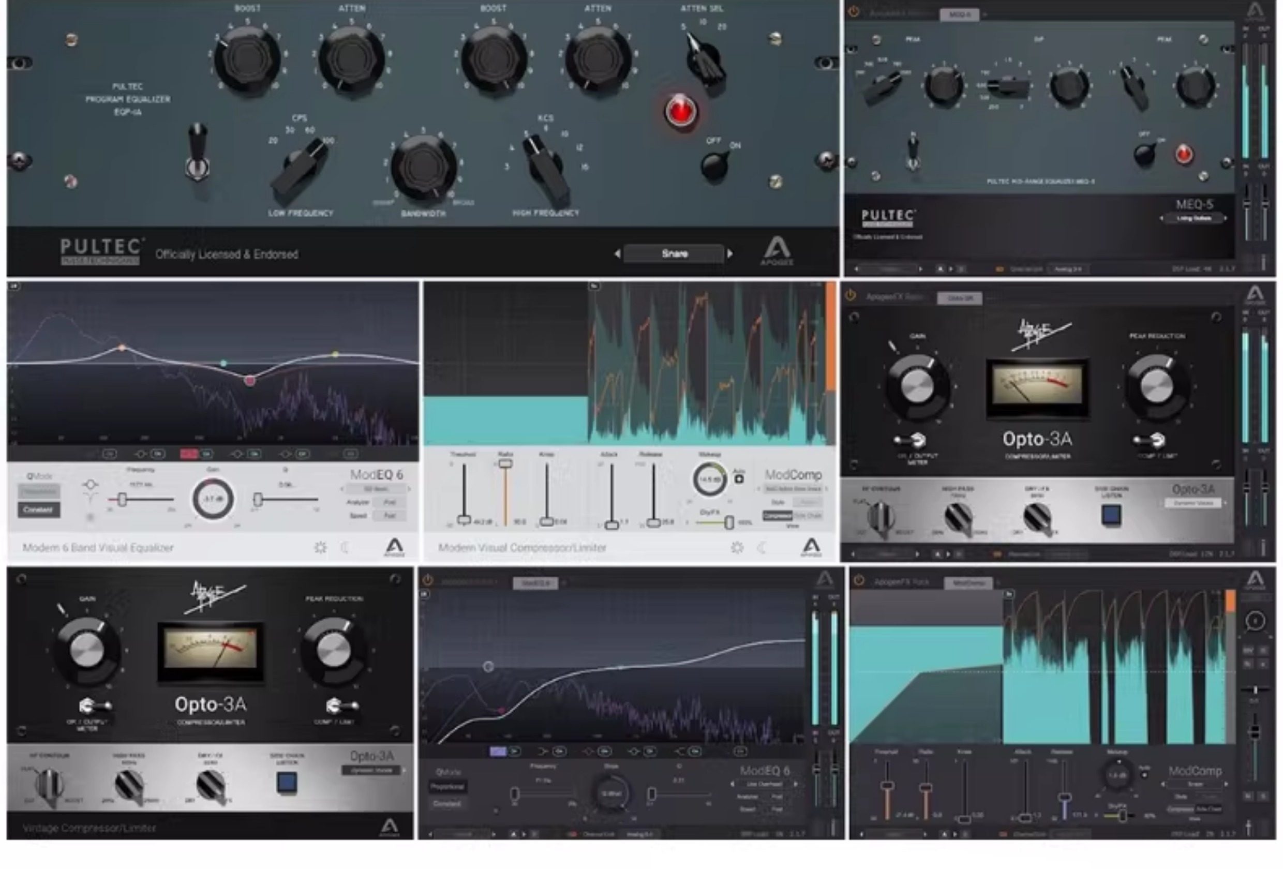Open the preset selector under the MEQ-5 title

click(x=1194, y=218)
